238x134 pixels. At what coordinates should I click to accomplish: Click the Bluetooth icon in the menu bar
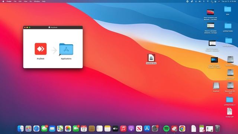coord(204,1)
